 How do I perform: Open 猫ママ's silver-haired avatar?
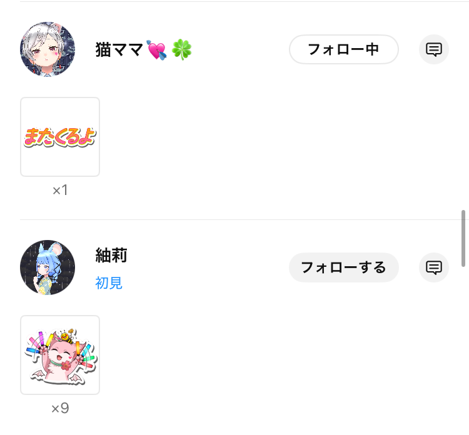pos(48,49)
